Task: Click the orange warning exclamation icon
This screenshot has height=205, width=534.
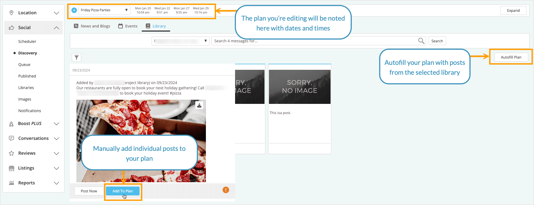Action: (226, 190)
